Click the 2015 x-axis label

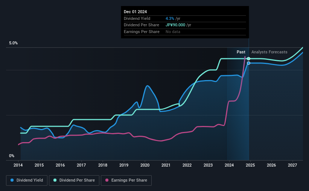pyautogui.click(x=39, y=165)
